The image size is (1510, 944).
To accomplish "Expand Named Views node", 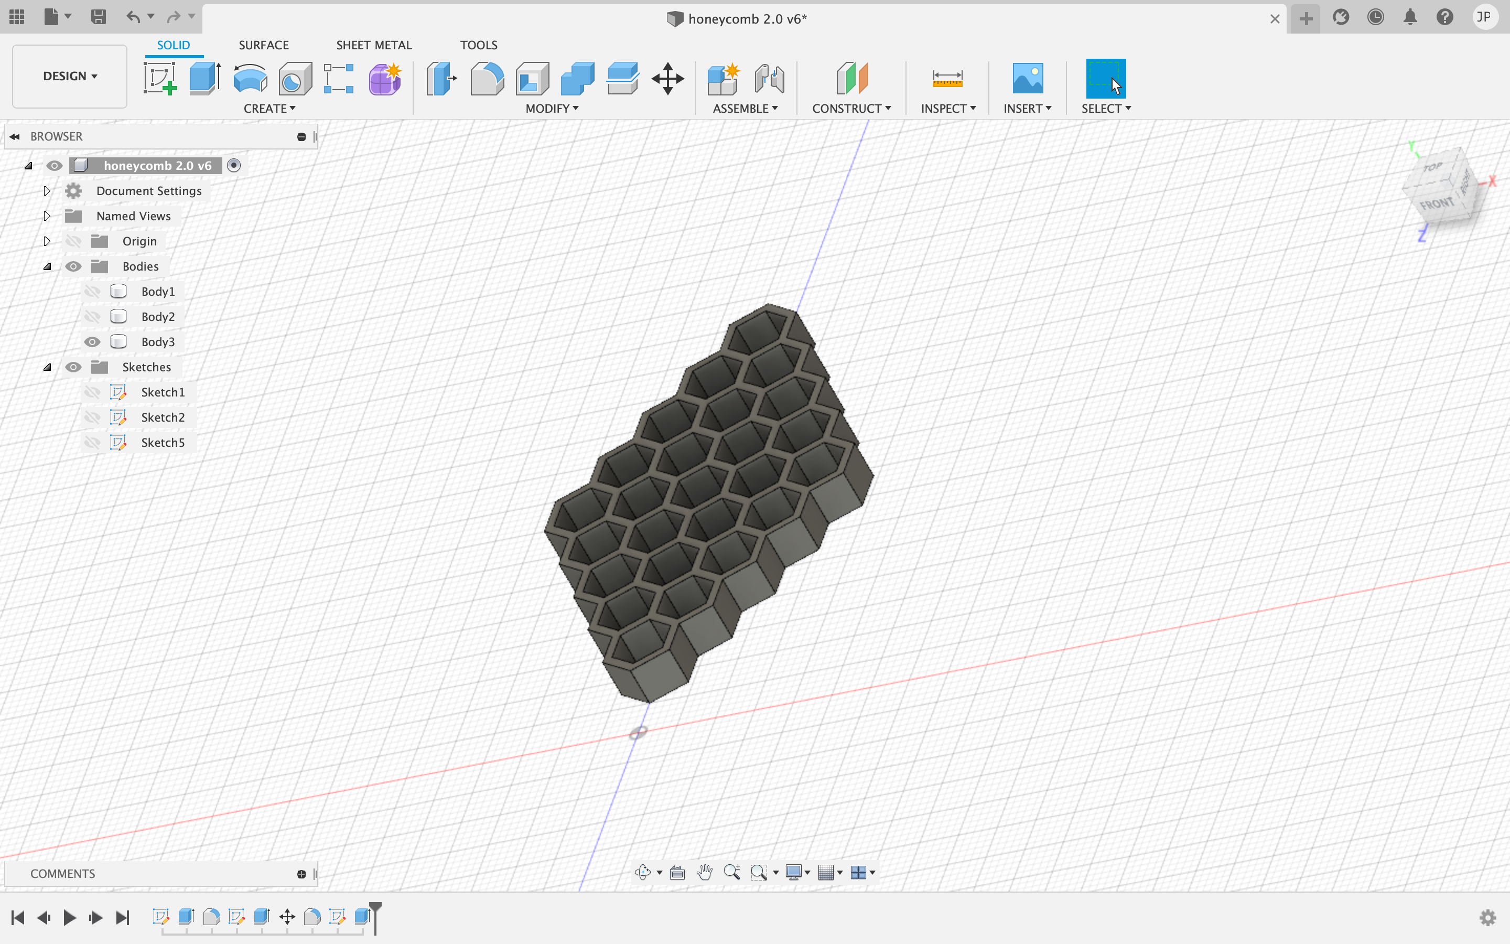I will pyautogui.click(x=47, y=216).
